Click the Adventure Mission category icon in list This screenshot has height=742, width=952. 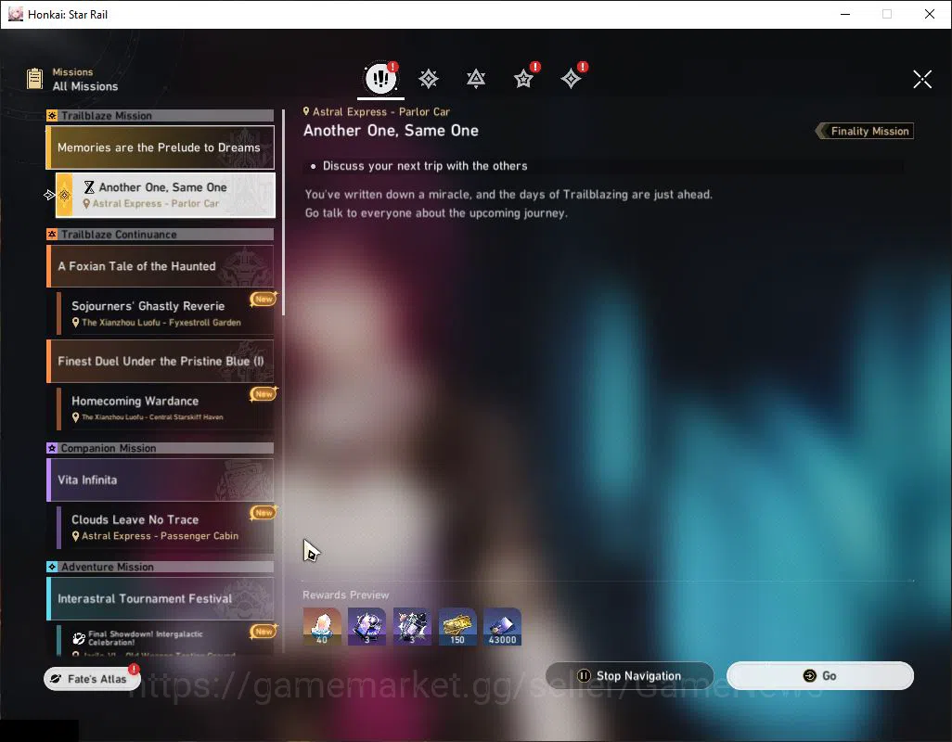tap(52, 567)
